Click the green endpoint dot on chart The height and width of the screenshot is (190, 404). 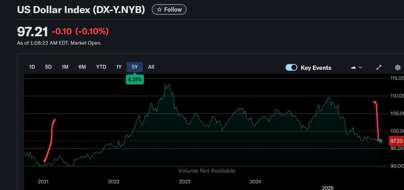click(x=380, y=141)
